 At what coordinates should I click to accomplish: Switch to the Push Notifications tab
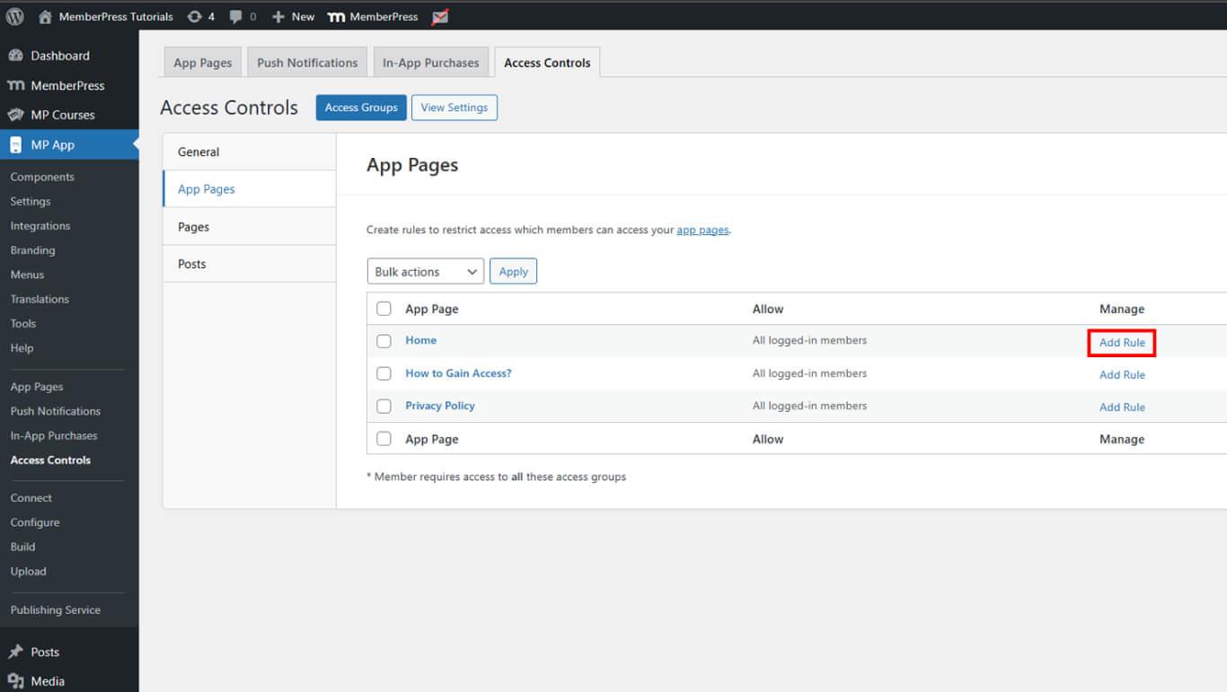point(307,63)
